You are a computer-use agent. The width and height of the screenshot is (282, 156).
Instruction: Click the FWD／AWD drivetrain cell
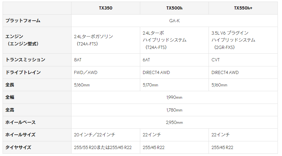point(106,72)
